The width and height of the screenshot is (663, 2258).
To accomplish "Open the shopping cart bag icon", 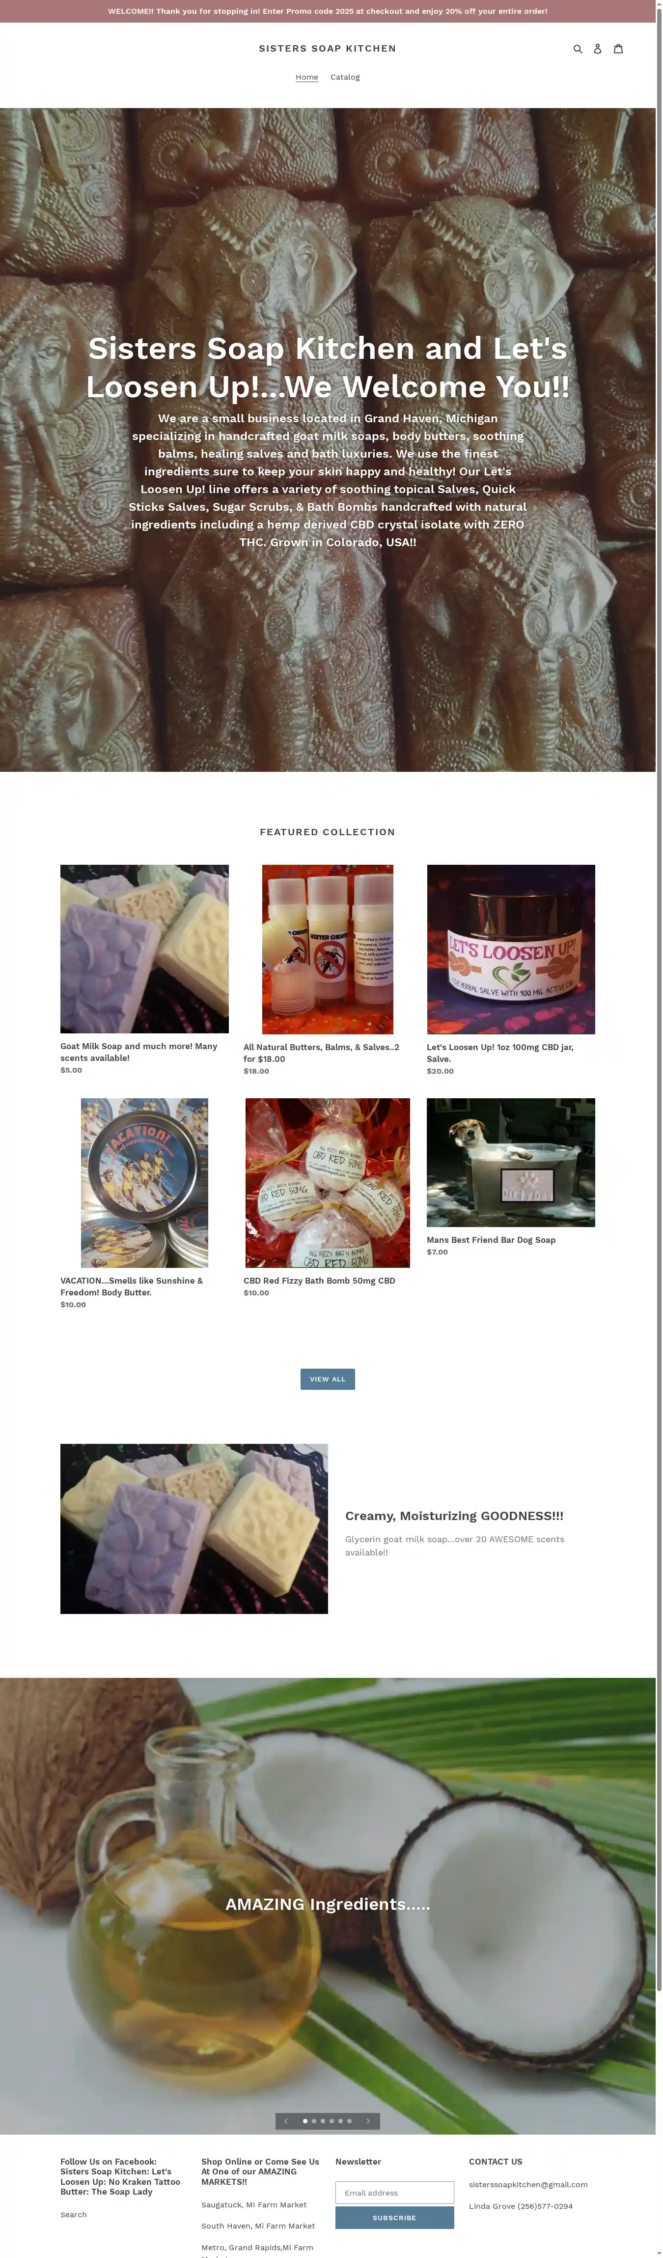I will click(x=617, y=49).
